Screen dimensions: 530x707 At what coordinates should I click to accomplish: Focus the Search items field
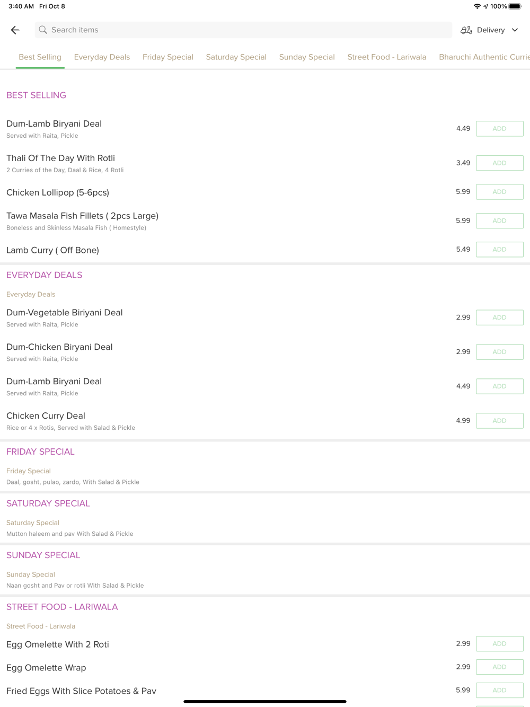coord(243,30)
